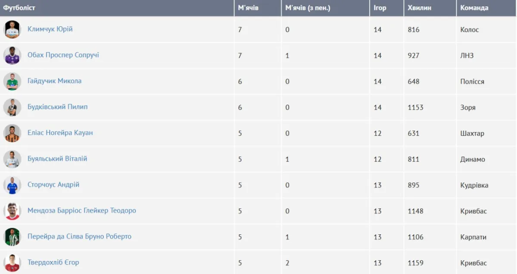Click Климчук Юрій's player avatar
Viewport: 517px width, 274px height.
pyautogui.click(x=12, y=30)
